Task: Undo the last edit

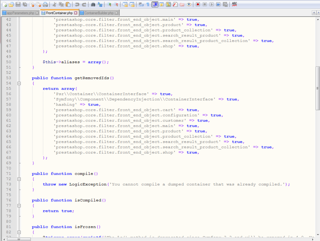Action: point(77,4)
